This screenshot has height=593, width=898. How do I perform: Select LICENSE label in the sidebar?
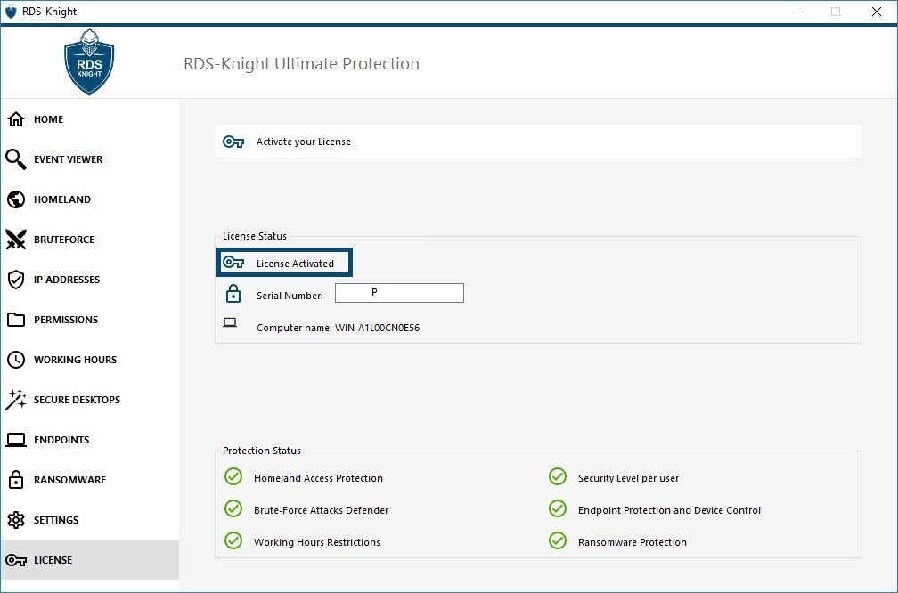[x=53, y=560]
